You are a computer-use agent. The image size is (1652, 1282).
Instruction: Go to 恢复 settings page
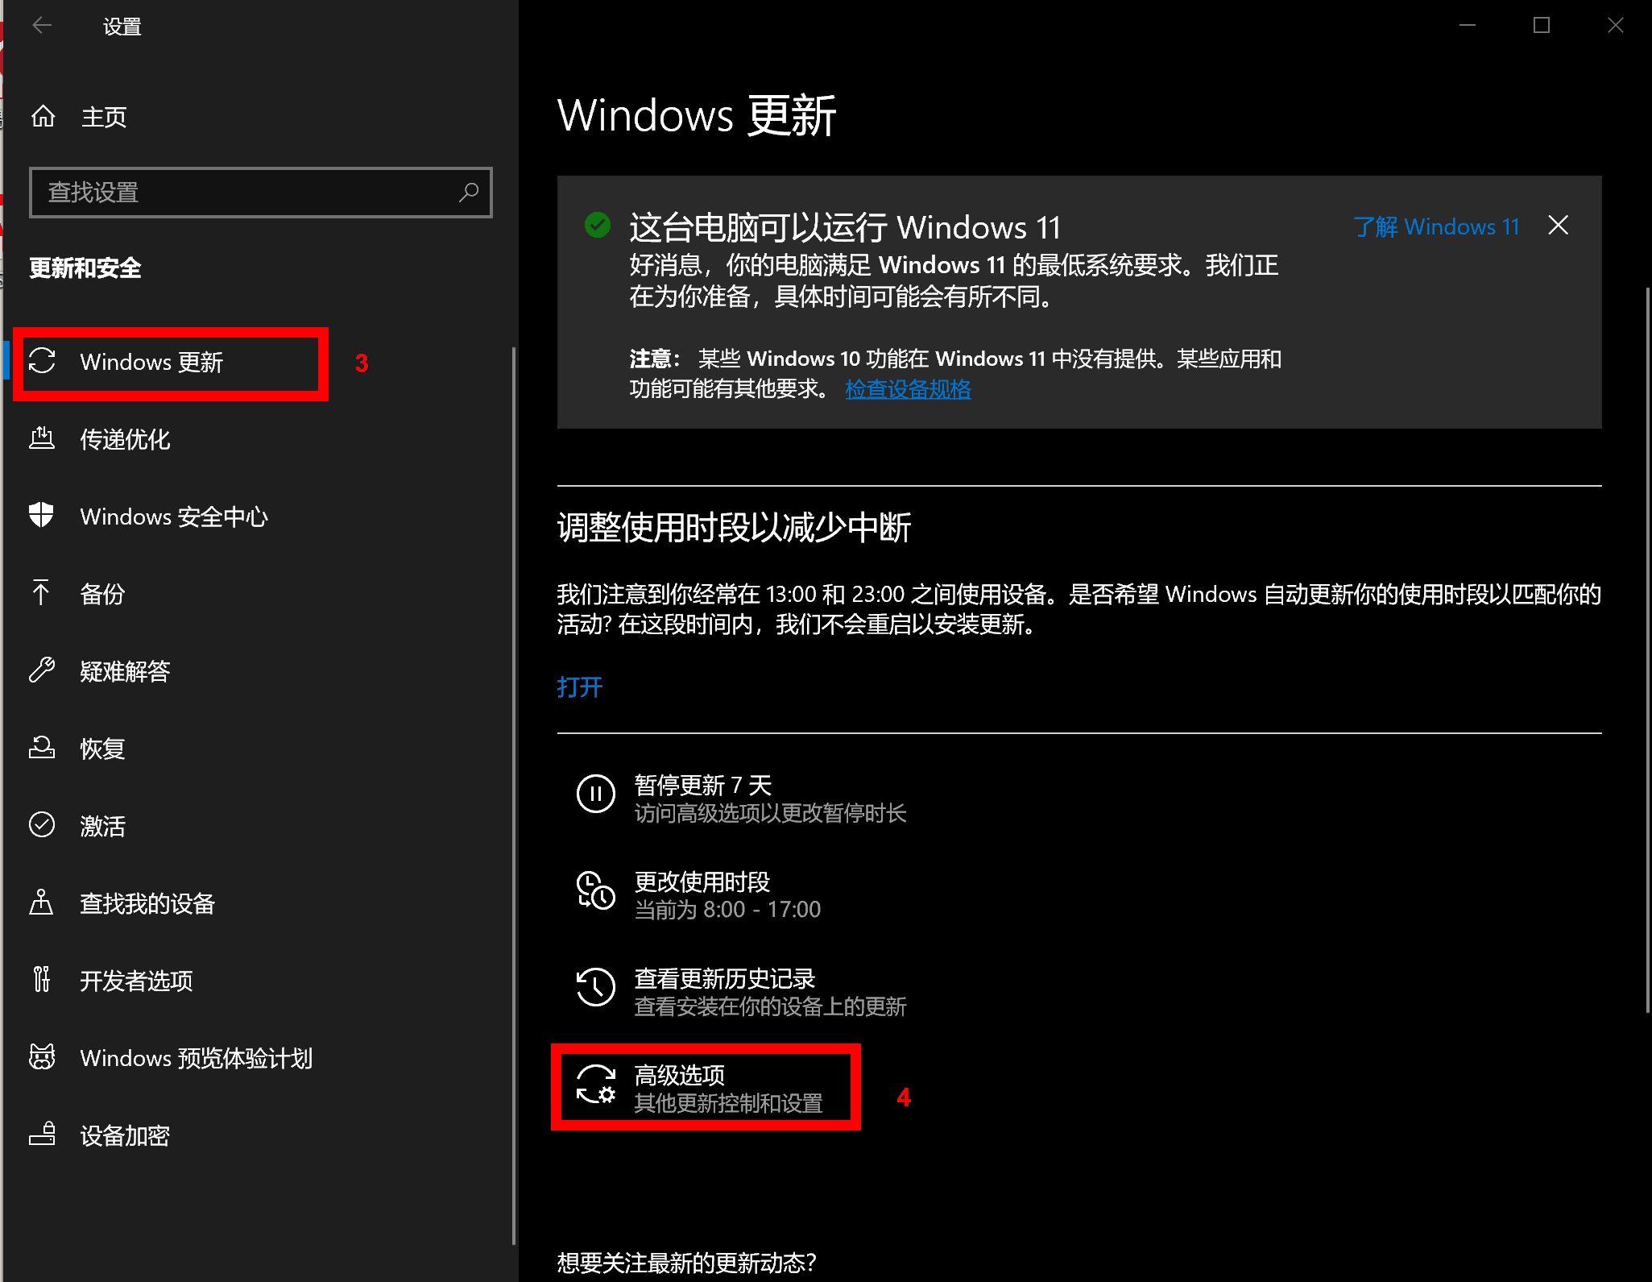coord(102,749)
